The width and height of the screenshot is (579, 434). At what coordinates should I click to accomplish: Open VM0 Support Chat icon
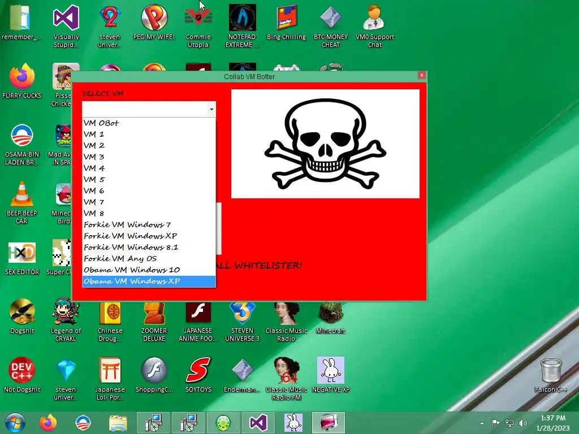[374, 26]
